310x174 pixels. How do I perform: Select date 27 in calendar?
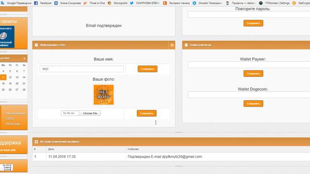point(17,89)
